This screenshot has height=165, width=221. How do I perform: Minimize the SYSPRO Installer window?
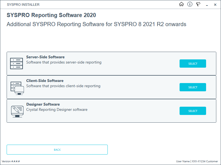207,5
